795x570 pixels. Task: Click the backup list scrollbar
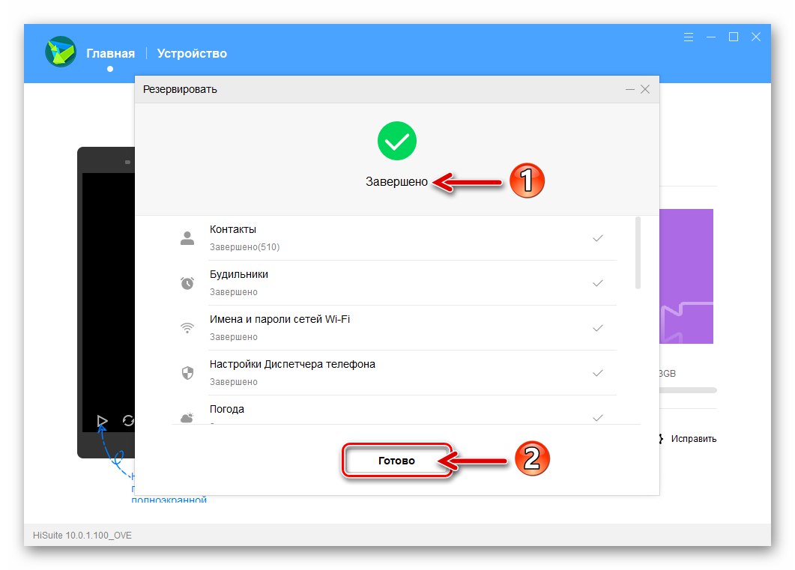(x=638, y=253)
